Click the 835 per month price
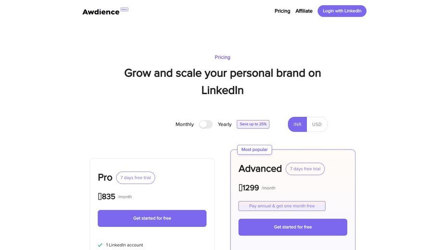The image size is (445, 250). click(114, 197)
